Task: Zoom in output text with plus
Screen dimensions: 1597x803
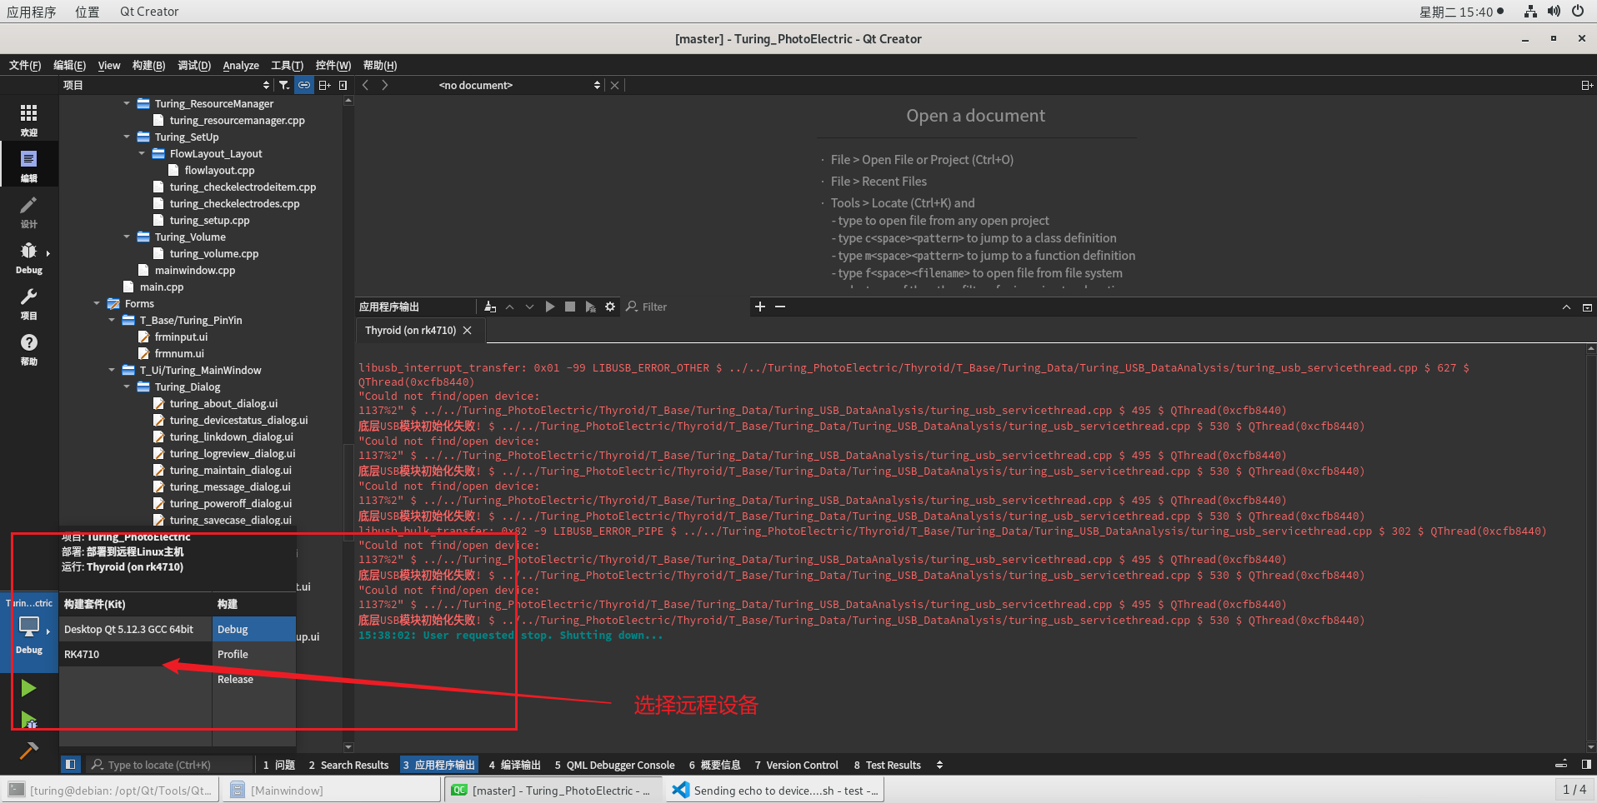Action: coord(760,307)
